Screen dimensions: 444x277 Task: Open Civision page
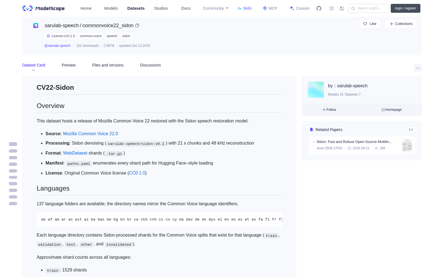tap(300, 8)
